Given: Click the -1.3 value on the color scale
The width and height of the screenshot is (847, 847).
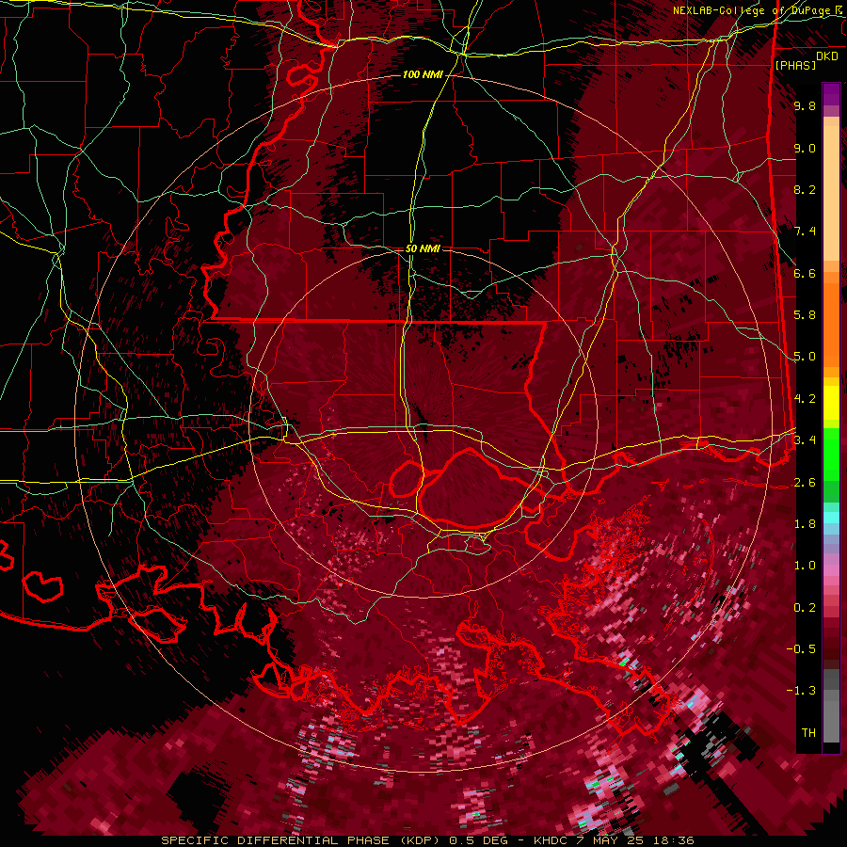Looking at the screenshot, I should tap(803, 691).
